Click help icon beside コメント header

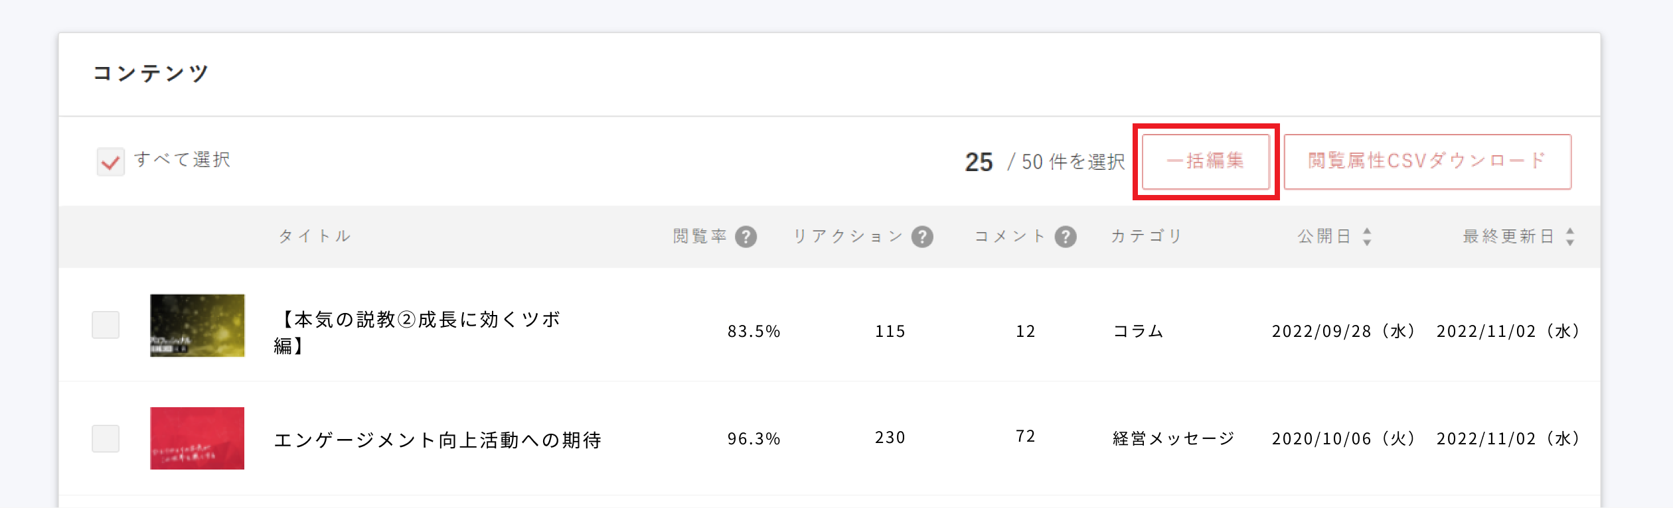[1066, 237]
